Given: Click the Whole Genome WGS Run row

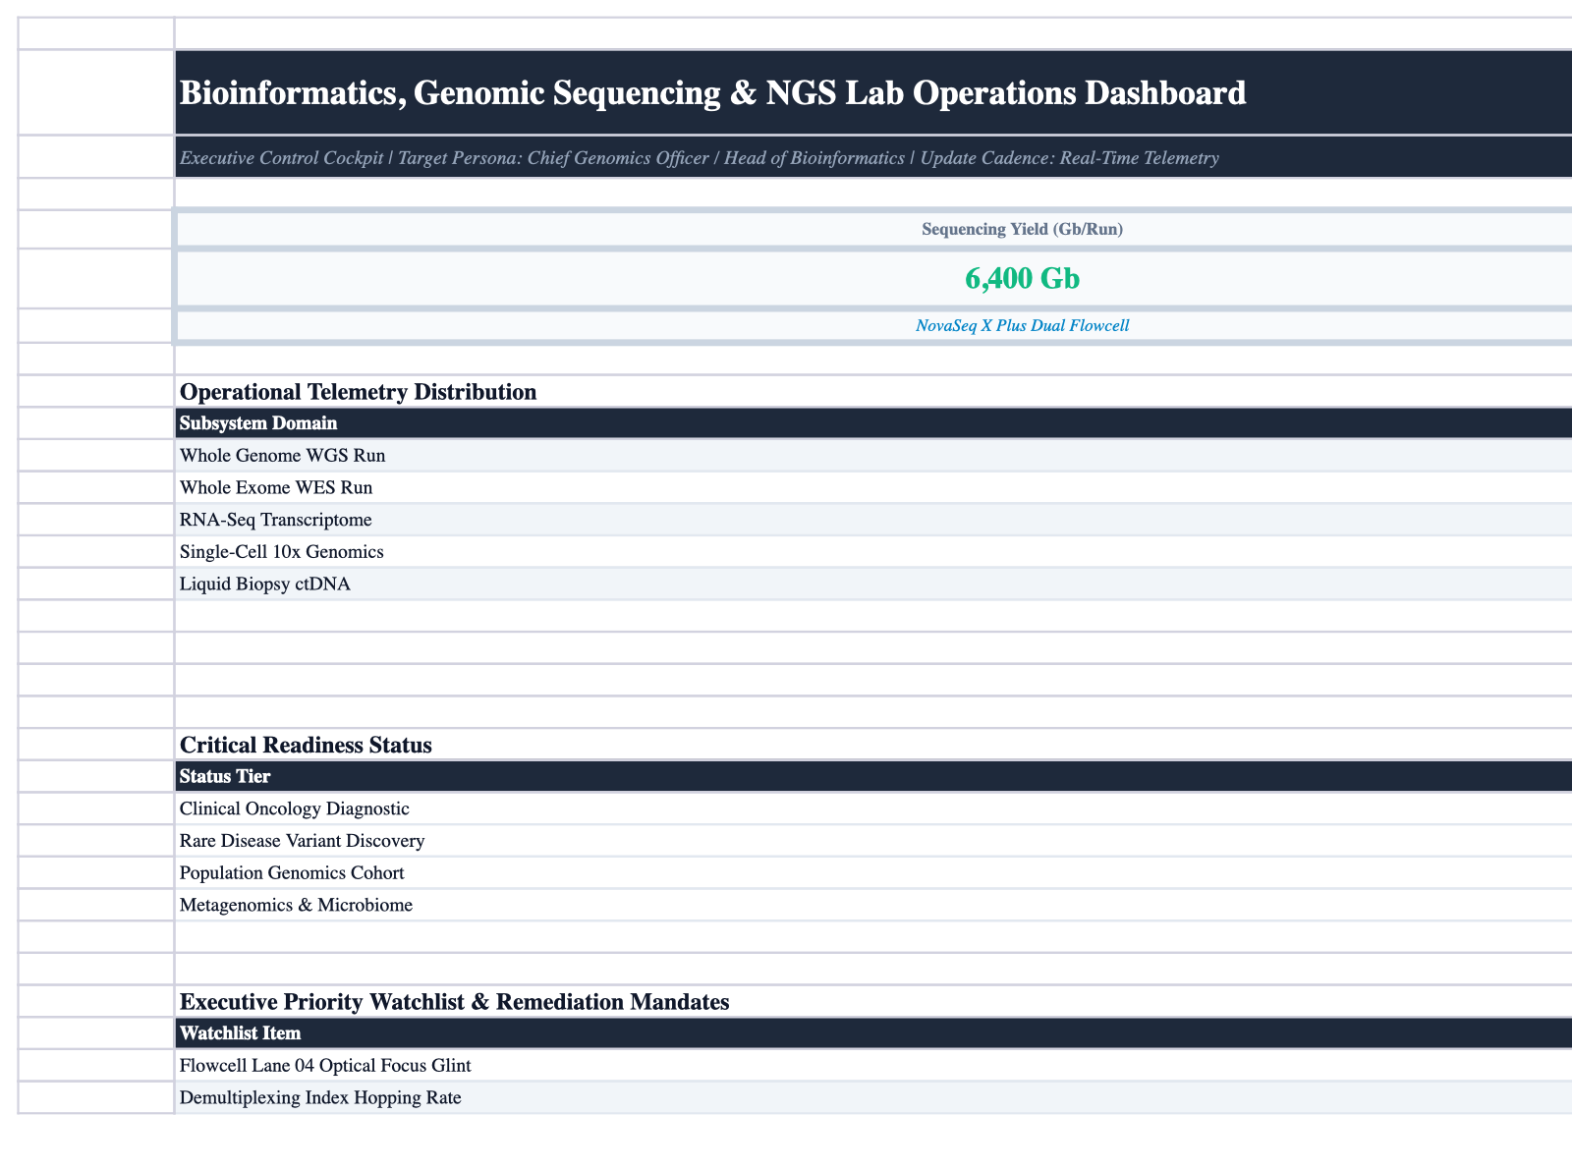Looking at the screenshot, I should point(873,456).
